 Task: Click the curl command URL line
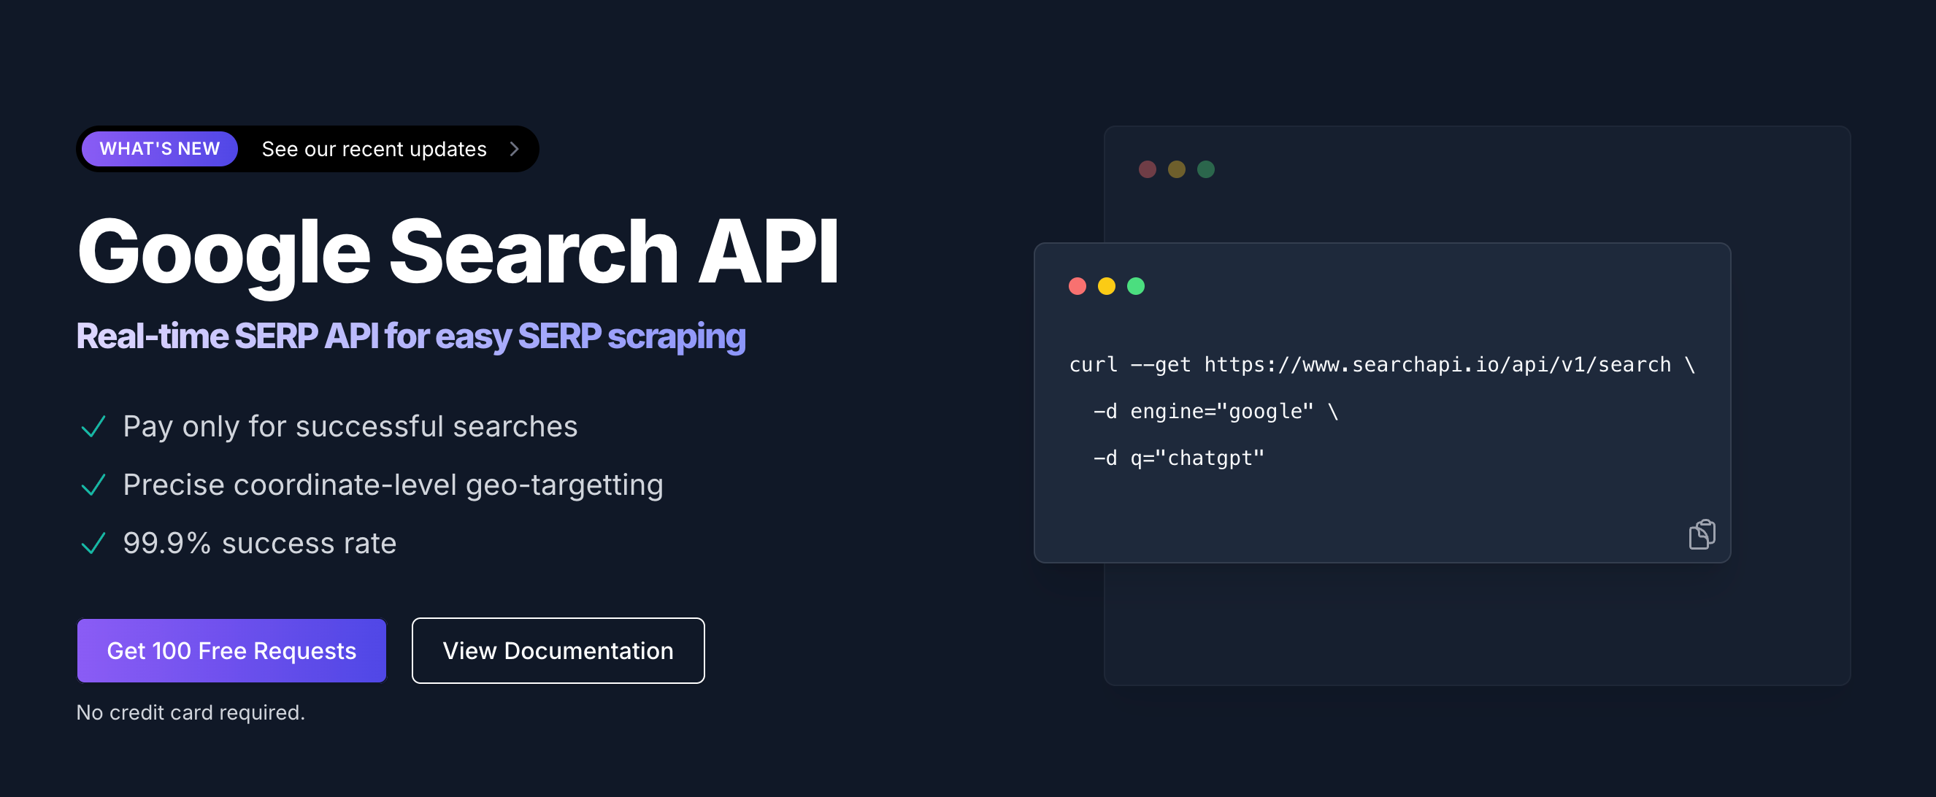(x=1381, y=365)
